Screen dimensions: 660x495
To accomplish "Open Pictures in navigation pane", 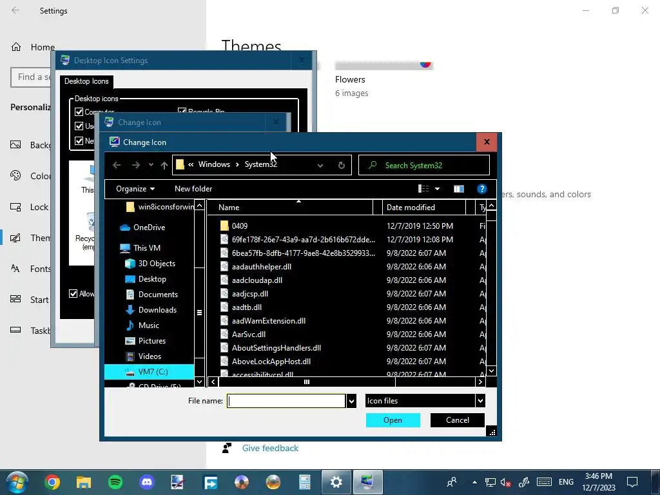I will pos(151,341).
